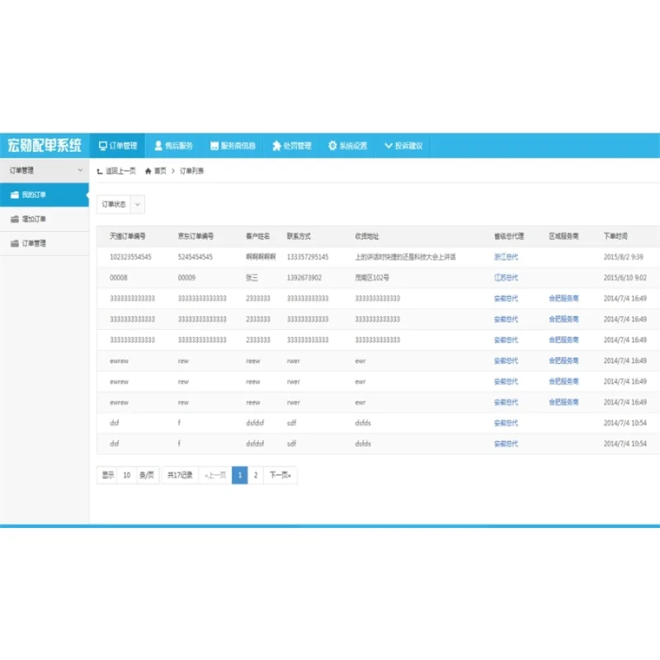This screenshot has width=660, height=660.
Task: Click the 宏勋配单系统 logo title
Action: click(45, 145)
